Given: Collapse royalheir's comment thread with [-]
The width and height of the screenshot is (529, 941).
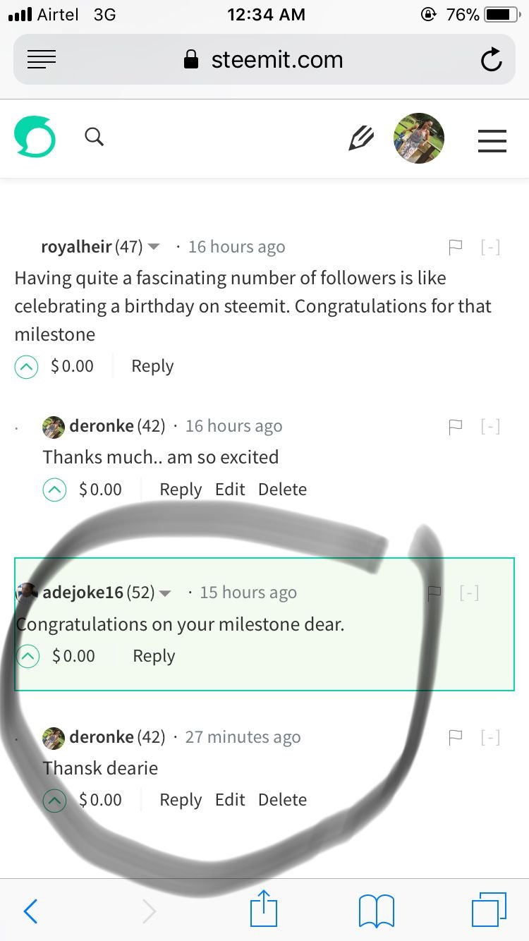Looking at the screenshot, I should 490,247.
